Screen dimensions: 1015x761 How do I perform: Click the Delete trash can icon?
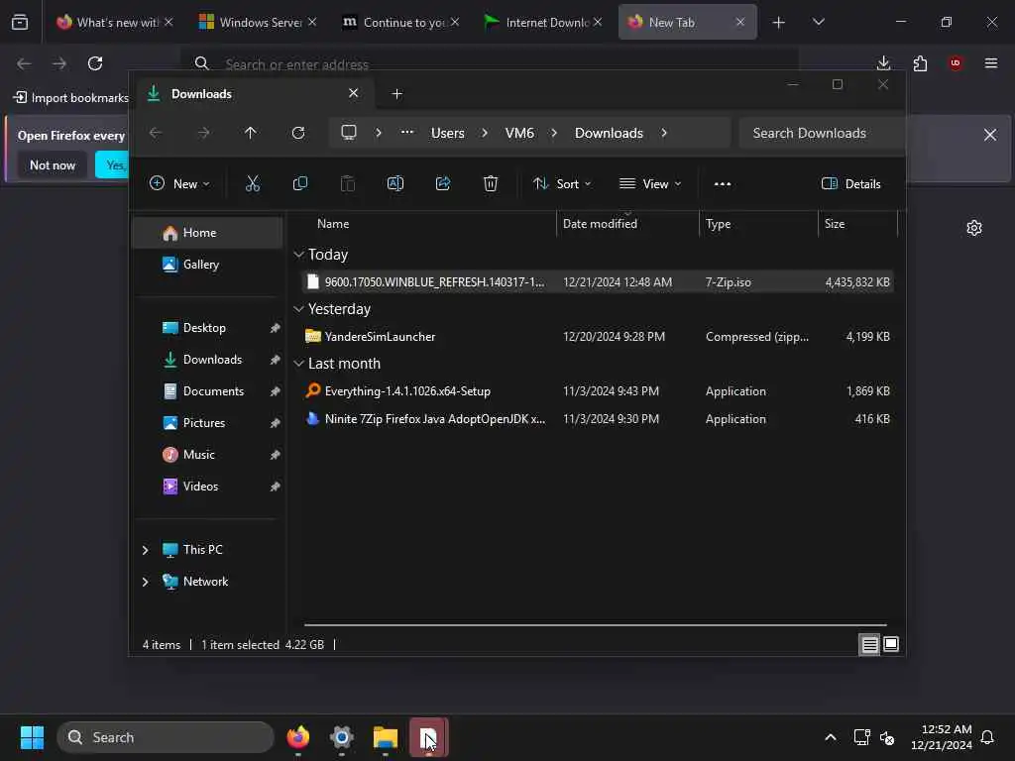tap(491, 183)
